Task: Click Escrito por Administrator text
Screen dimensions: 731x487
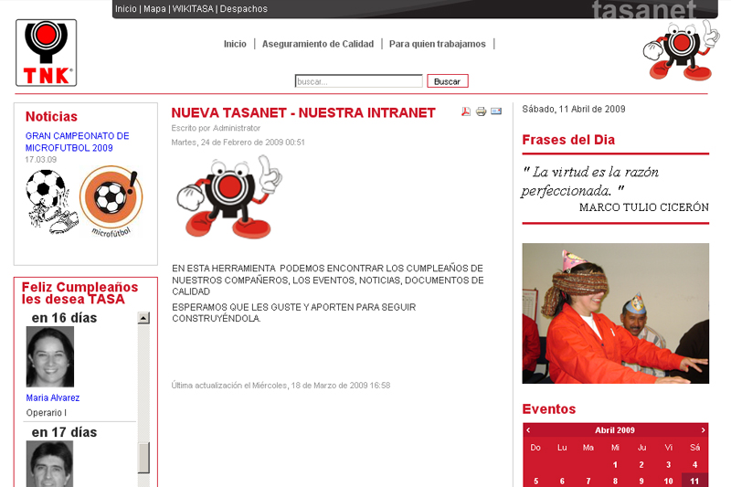Action: 216,128
